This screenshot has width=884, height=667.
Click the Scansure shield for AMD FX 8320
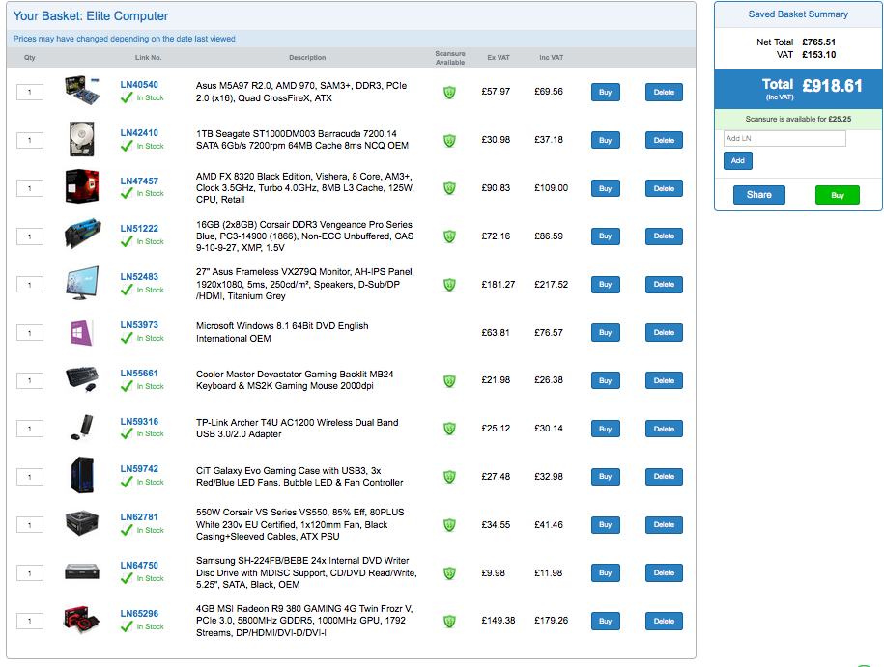[x=449, y=188]
